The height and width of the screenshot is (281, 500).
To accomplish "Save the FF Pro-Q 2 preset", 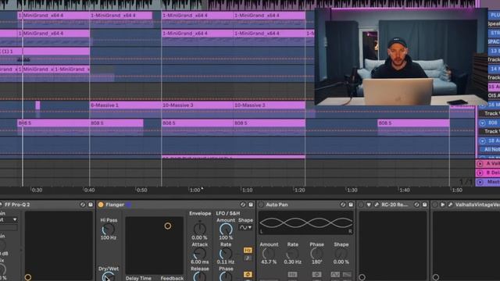I will click(x=91, y=205).
